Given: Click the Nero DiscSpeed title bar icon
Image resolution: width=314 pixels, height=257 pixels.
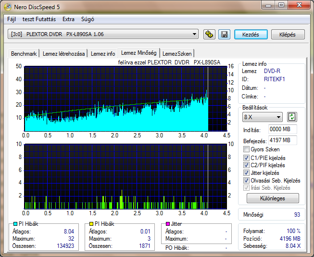Looking at the screenshot, I should pos(8,7).
